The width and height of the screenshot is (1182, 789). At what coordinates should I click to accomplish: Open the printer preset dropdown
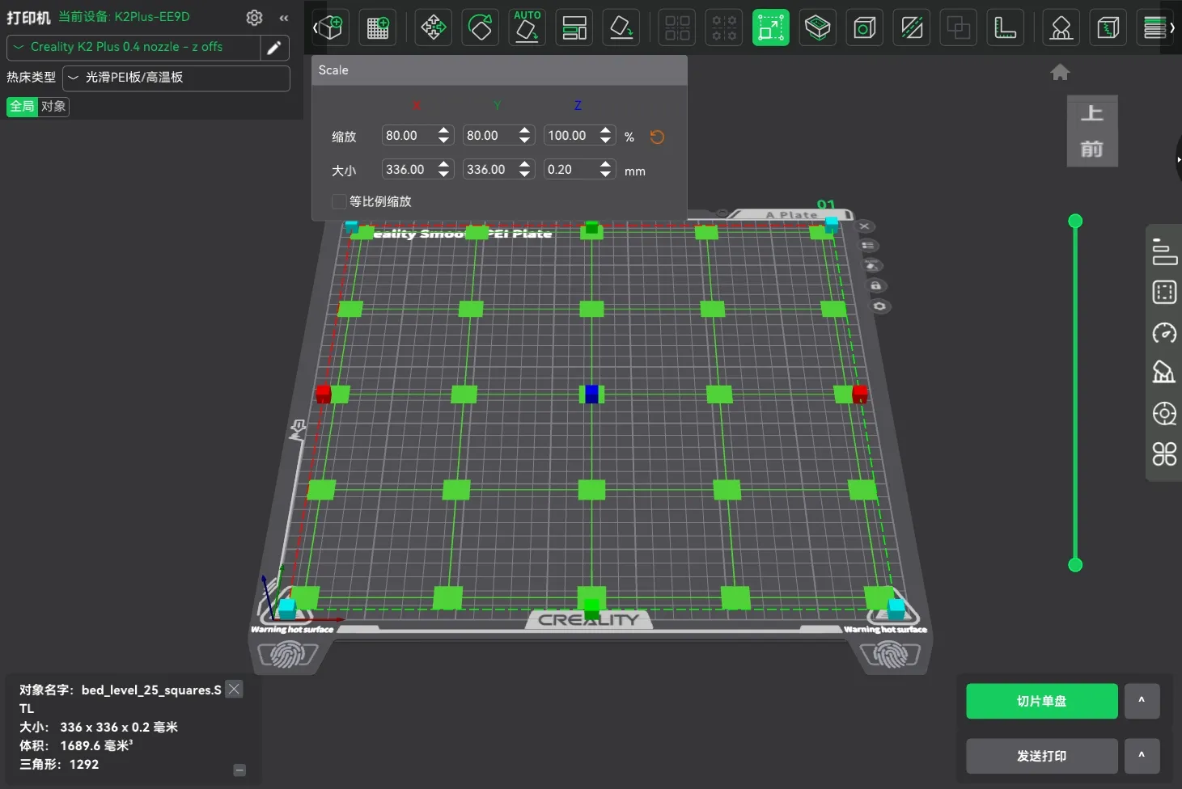(133, 48)
